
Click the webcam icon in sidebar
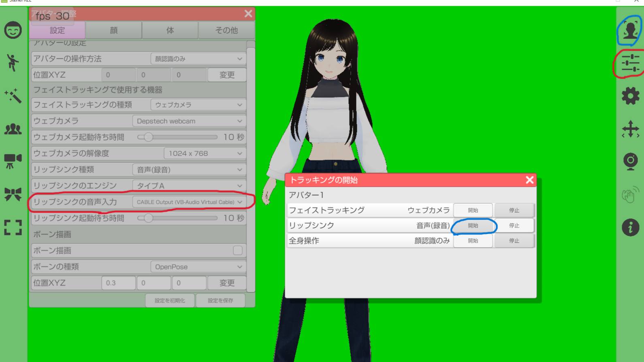pyautogui.click(x=630, y=162)
